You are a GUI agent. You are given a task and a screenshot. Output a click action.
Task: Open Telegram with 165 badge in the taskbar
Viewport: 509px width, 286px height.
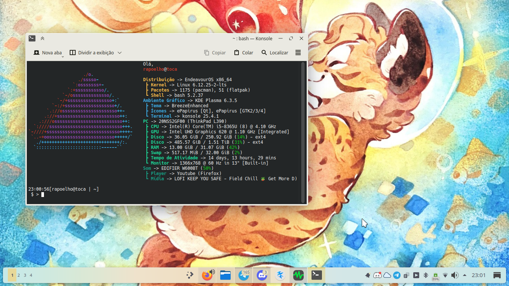(x=244, y=275)
